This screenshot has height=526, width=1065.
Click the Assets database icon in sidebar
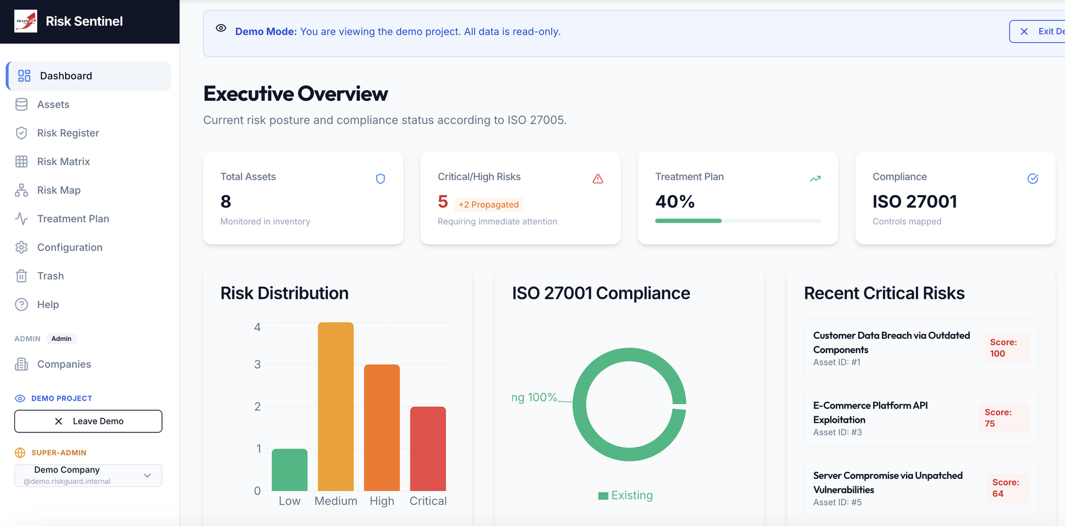pos(22,105)
